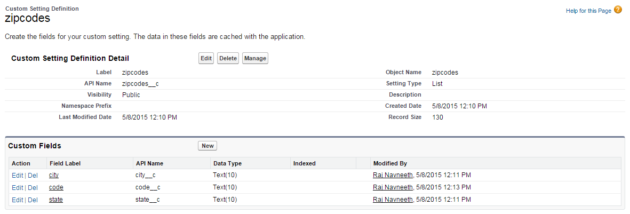
Task: Open Raj Navneeth profile in state row
Action: [393, 200]
